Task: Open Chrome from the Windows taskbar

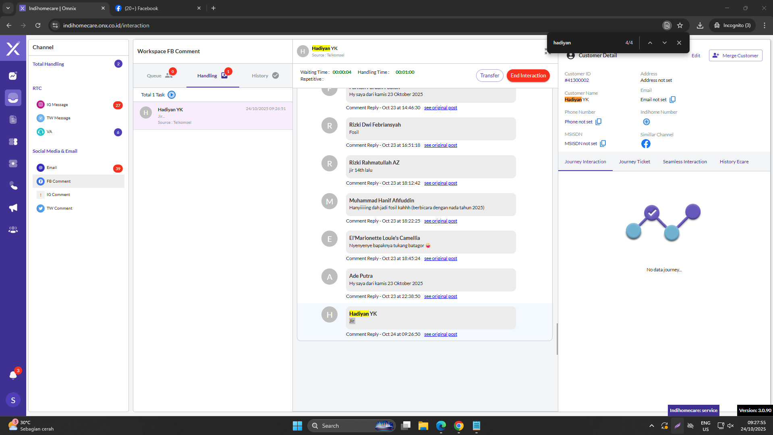Action: (459, 426)
